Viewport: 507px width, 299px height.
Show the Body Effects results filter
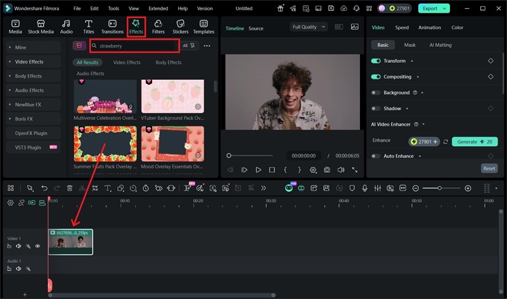(168, 62)
